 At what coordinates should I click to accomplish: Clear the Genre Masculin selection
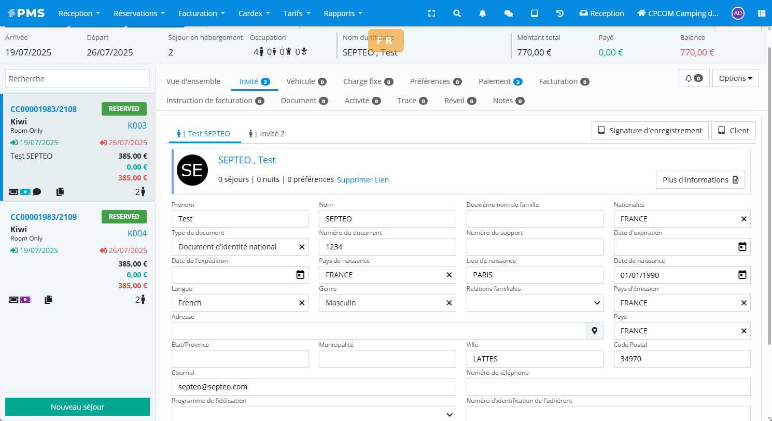point(449,303)
